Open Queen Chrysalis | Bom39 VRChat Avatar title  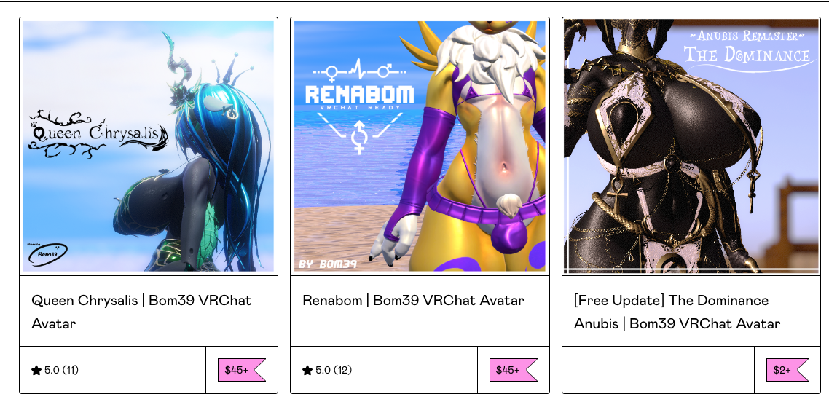pos(141,312)
